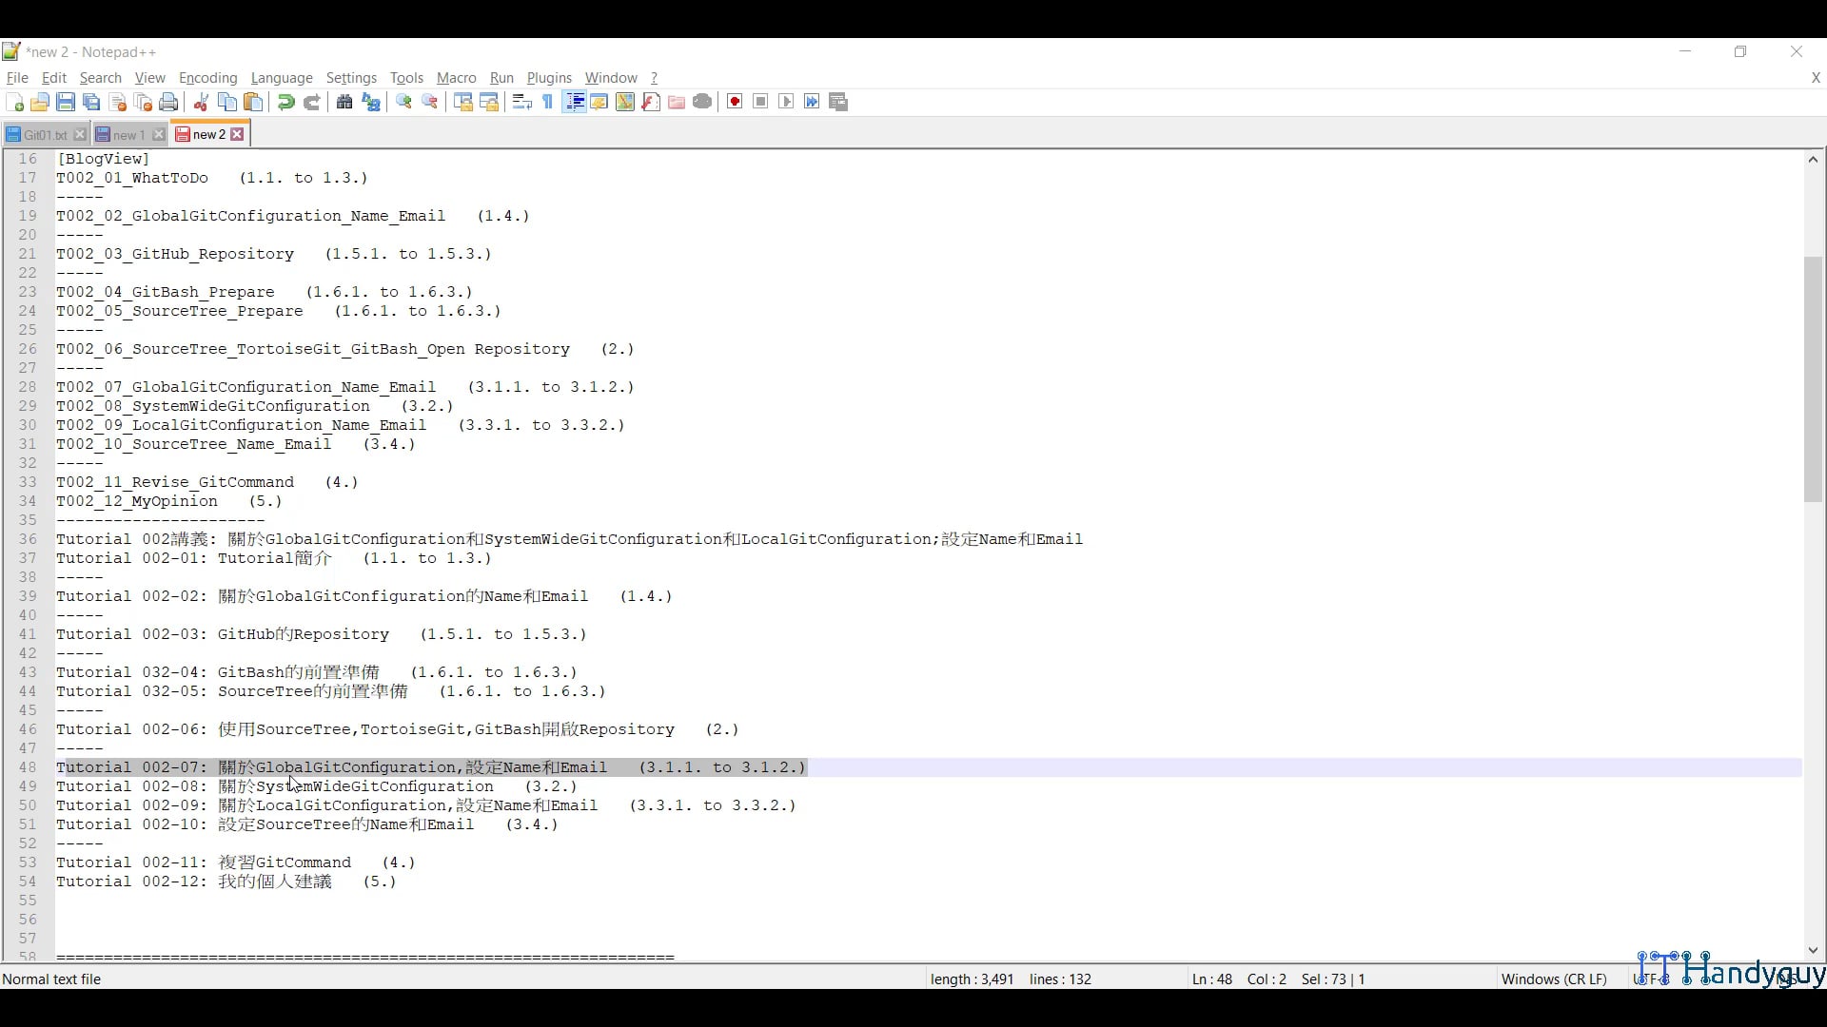Toggle word wrap

[x=521, y=102]
